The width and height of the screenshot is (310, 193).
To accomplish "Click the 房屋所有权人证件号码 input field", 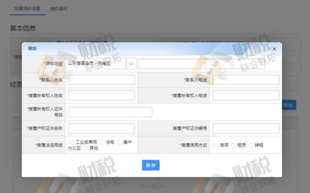I will click(110, 112).
